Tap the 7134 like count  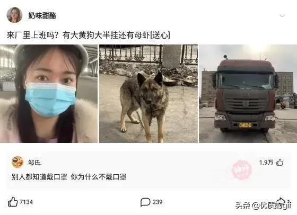pos(26,202)
